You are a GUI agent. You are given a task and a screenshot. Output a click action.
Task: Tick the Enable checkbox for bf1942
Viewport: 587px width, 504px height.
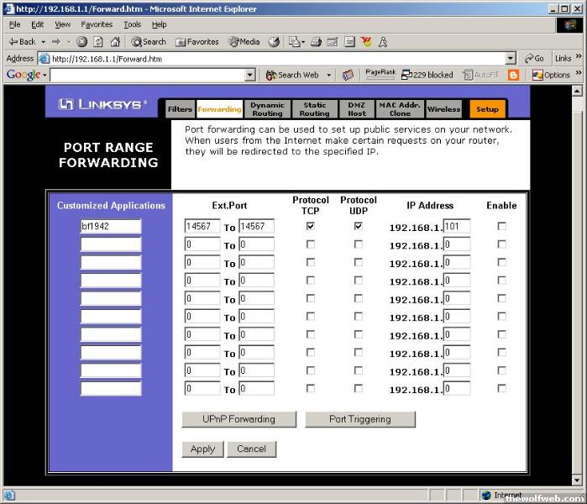click(x=501, y=226)
